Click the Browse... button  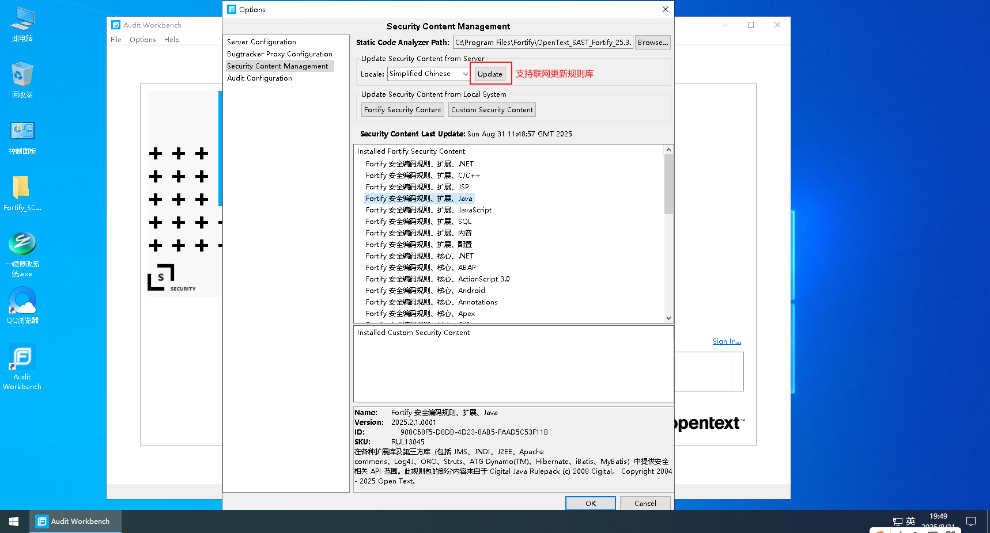coord(653,43)
